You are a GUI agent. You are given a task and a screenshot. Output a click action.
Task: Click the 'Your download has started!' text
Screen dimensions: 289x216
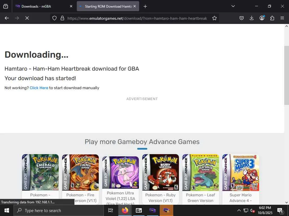(40, 78)
